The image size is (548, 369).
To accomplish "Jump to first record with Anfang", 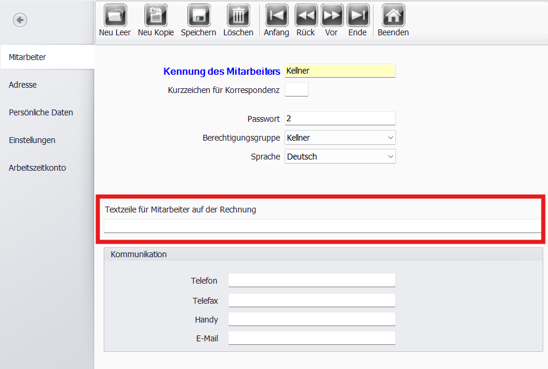I will click(276, 15).
